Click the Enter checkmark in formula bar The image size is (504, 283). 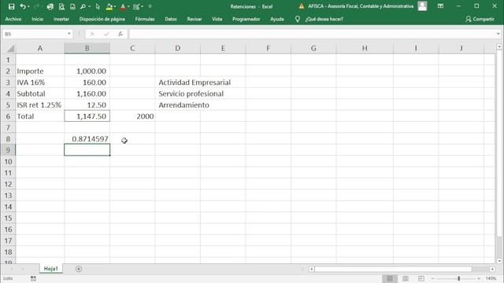click(x=106, y=34)
